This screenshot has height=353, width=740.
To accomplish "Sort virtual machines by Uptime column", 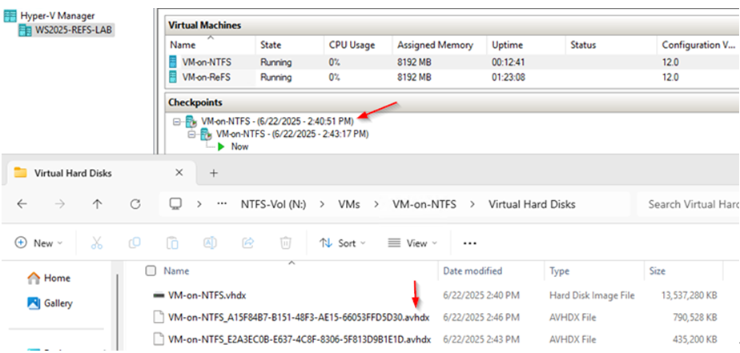I will [x=507, y=46].
